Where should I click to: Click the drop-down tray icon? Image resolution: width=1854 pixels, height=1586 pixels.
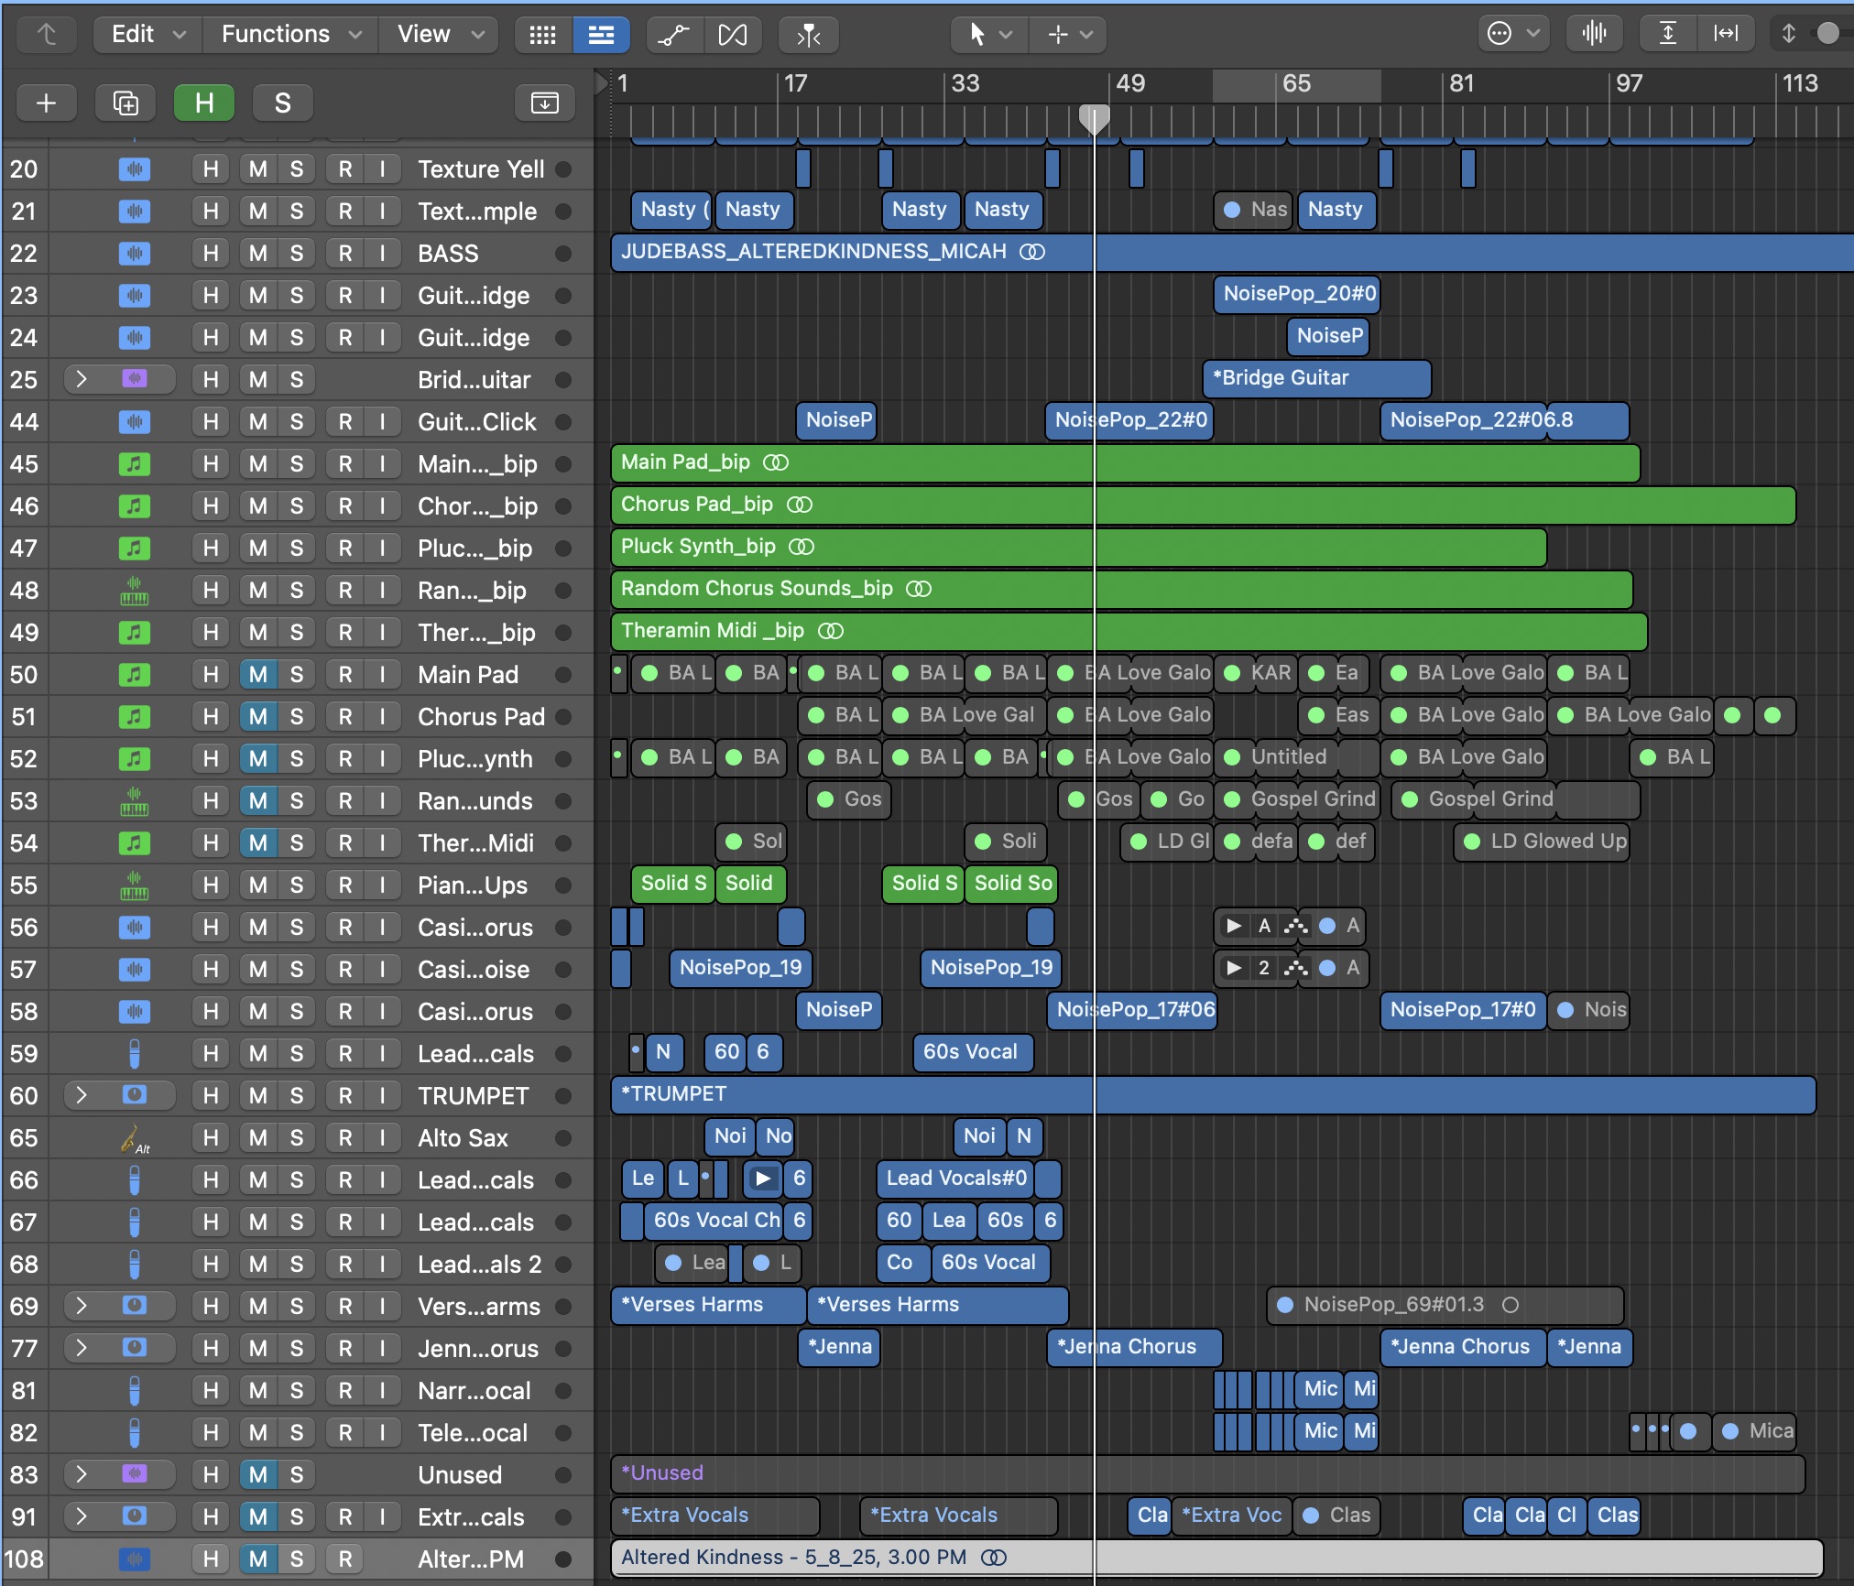coord(545,103)
